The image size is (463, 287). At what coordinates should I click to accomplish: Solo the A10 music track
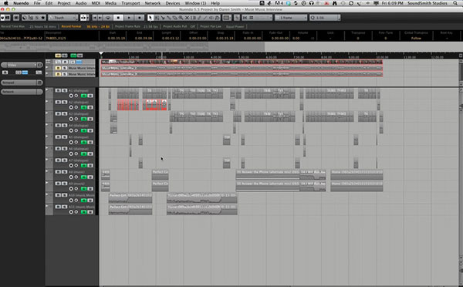[64, 195]
